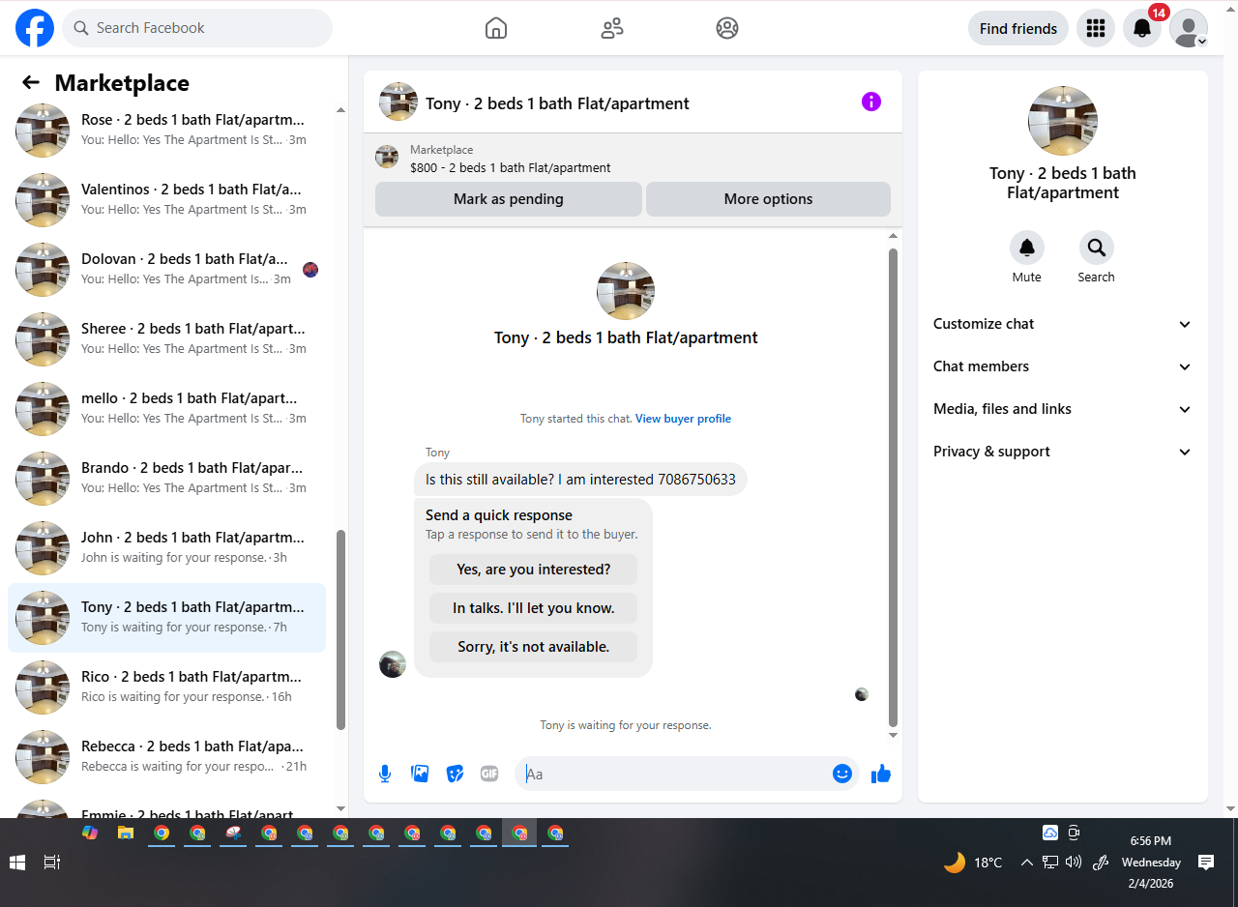Screen dimensions: 1238x907
Task: Mute this chat bell icon
Action: (x=1027, y=248)
